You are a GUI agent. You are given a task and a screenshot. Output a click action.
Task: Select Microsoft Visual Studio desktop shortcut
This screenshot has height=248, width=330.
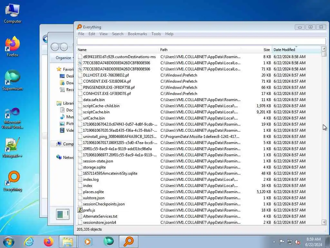tap(13, 118)
